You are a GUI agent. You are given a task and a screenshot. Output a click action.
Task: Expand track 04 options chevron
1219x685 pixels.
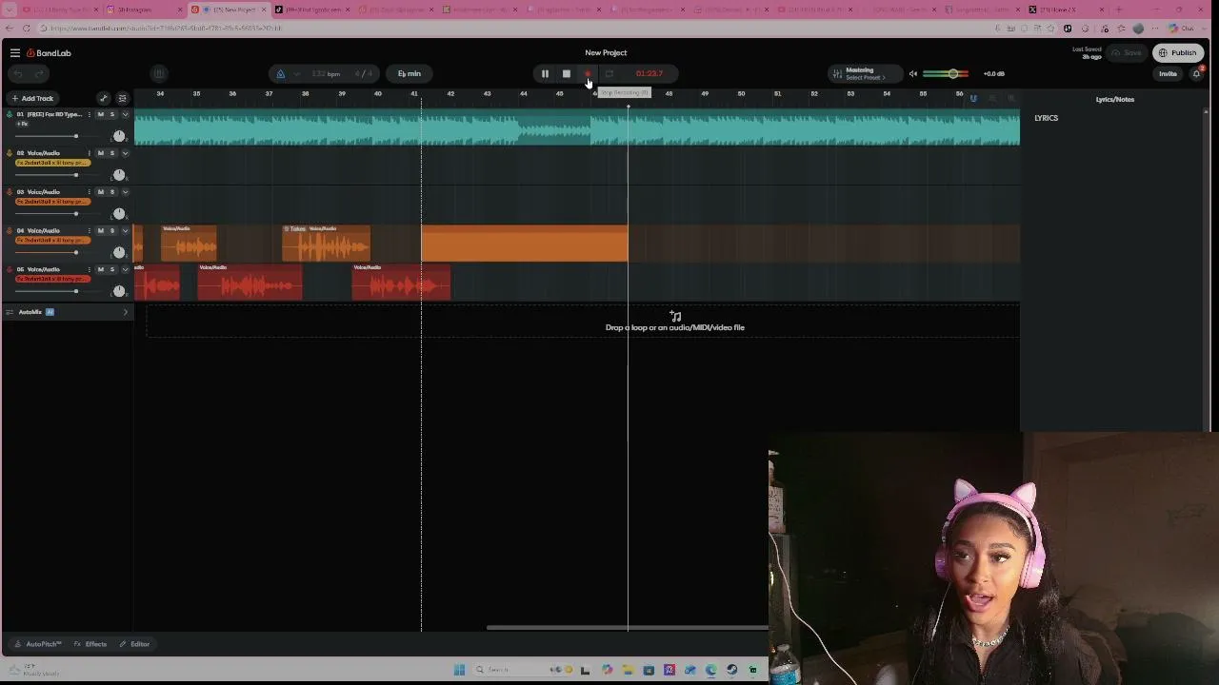pos(125,231)
